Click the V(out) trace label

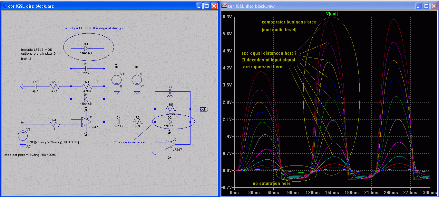point(332,13)
